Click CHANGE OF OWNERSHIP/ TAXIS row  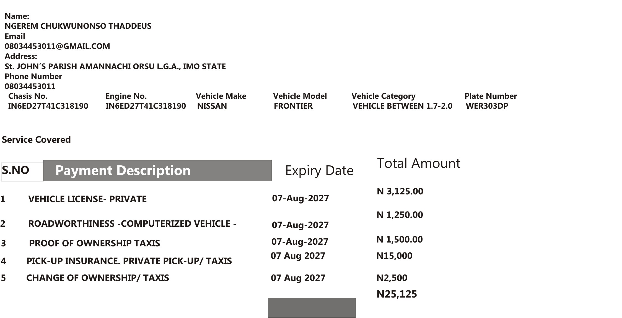[98, 278]
